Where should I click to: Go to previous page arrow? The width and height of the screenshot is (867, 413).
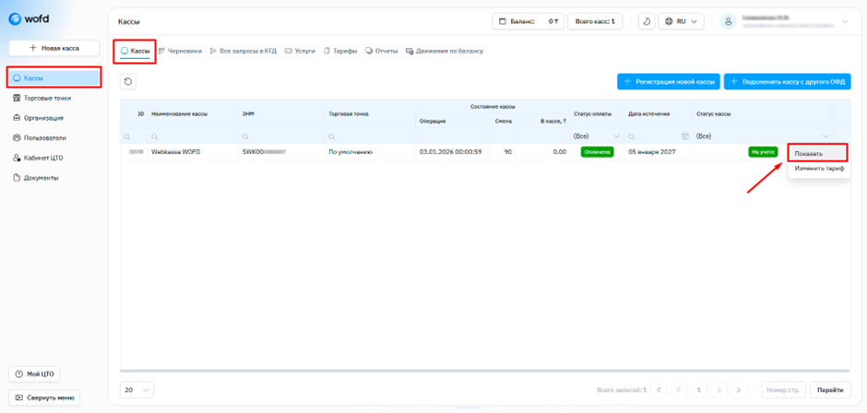pos(679,390)
